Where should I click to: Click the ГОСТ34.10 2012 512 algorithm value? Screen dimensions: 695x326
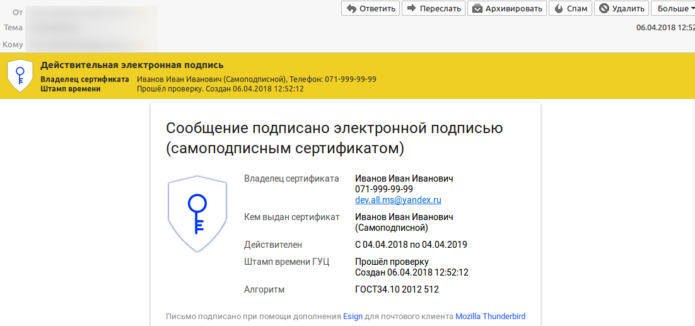[397, 289]
